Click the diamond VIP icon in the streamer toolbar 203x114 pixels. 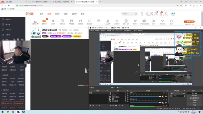(135, 21)
